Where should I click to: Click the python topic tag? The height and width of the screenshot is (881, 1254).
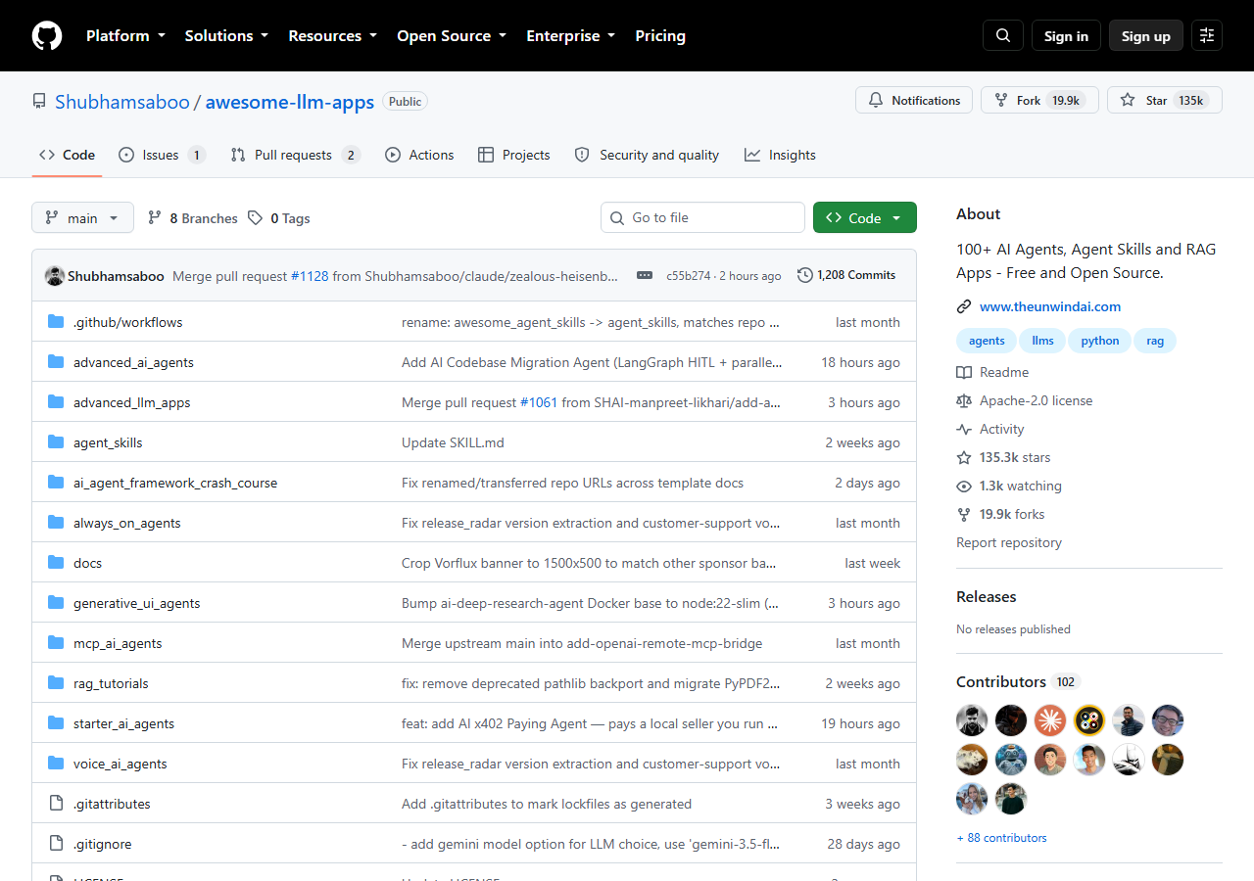tap(1100, 341)
